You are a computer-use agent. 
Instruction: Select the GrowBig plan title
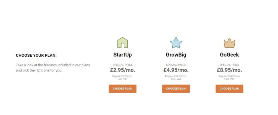point(176,55)
